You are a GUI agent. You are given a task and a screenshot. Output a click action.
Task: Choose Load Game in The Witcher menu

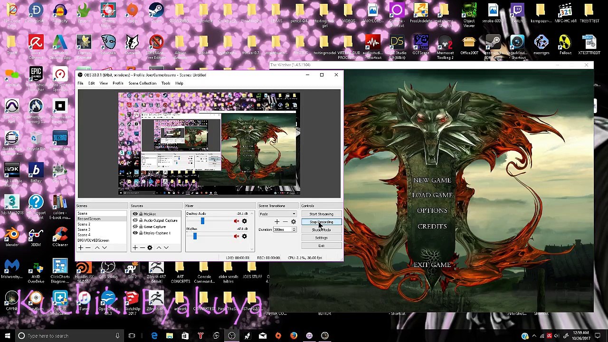tap(432, 195)
